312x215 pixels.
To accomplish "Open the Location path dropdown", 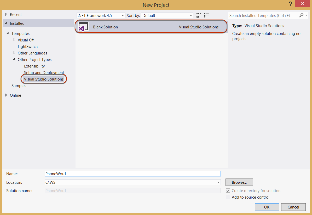I will tap(218, 182).
